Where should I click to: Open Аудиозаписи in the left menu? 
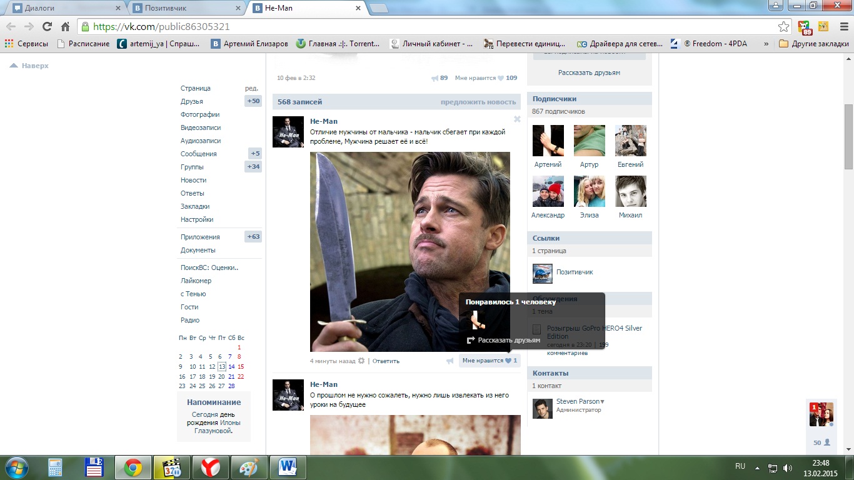coord(201,141)
